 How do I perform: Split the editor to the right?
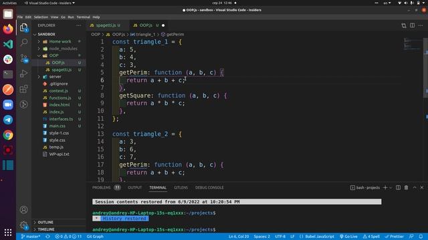(x=412, y=25)
